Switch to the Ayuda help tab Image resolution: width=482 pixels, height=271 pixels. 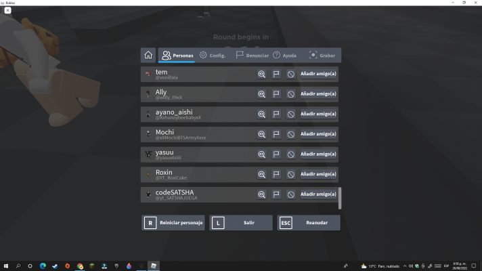click(x=284, y=56)
